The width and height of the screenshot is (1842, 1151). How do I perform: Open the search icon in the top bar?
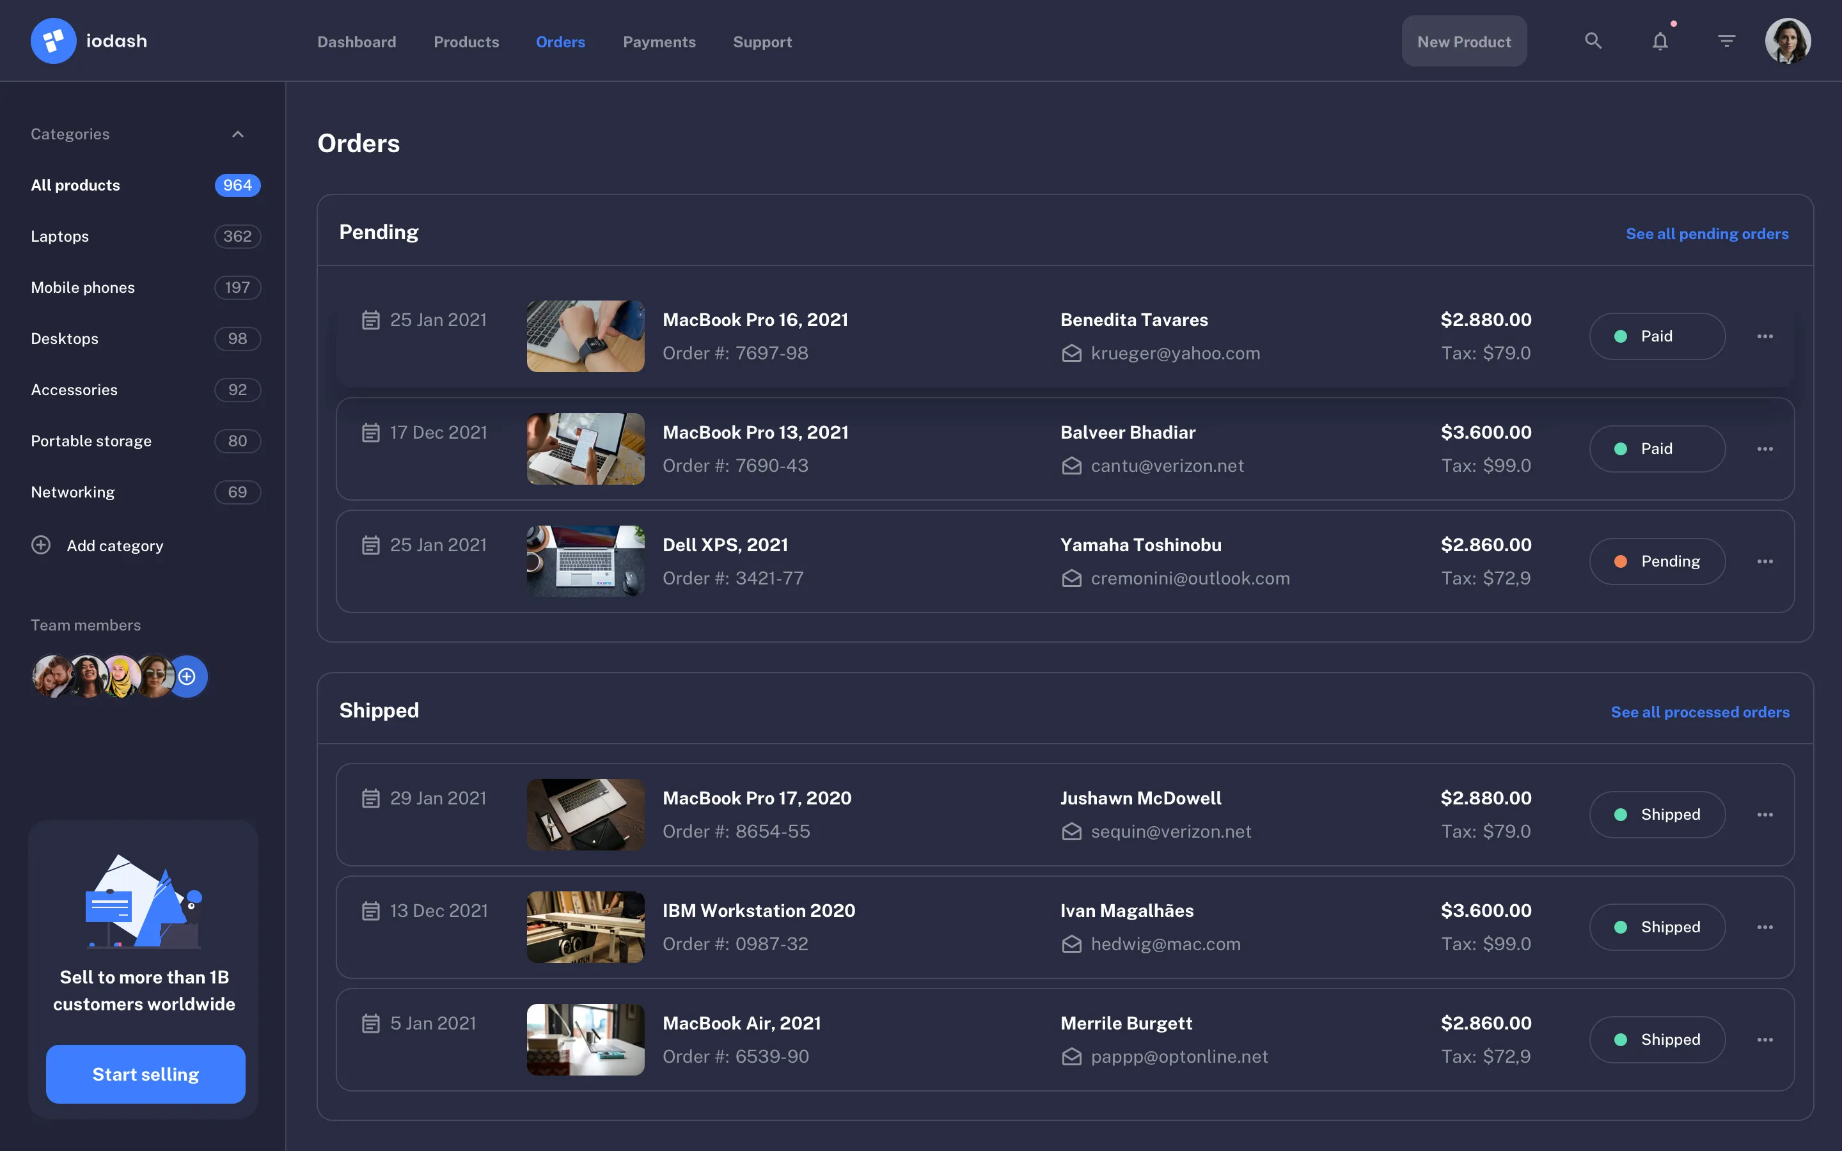[1593, 40]
